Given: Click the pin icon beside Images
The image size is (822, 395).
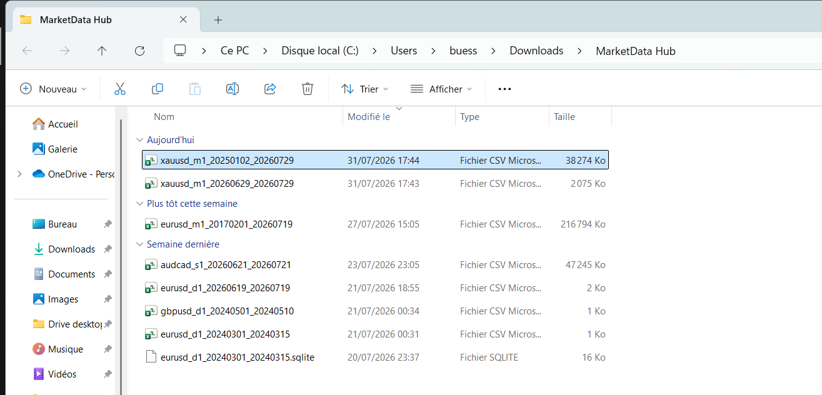Looking at the screenshot, I should tap(108, 299).
